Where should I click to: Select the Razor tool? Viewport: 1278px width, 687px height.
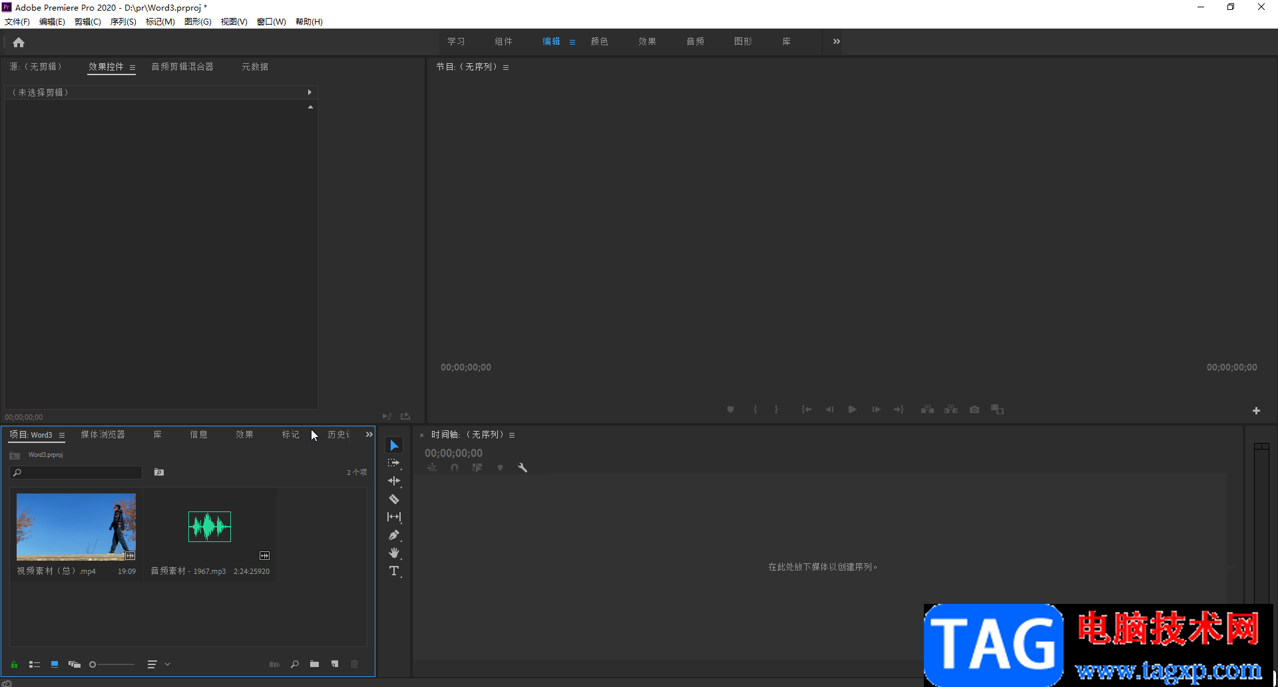point(394,499)
